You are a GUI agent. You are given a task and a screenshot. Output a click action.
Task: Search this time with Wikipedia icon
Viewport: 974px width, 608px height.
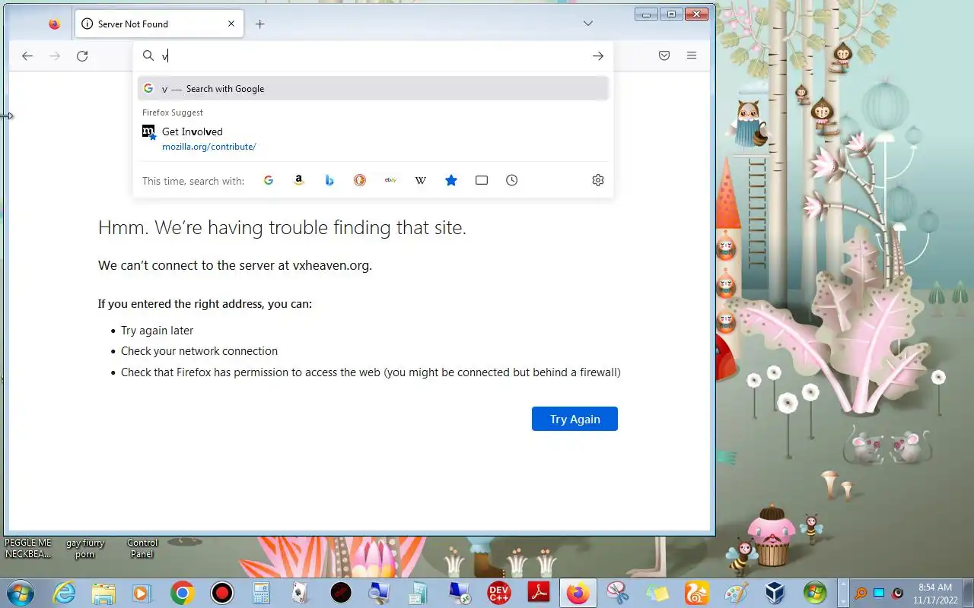pos(421,180)
